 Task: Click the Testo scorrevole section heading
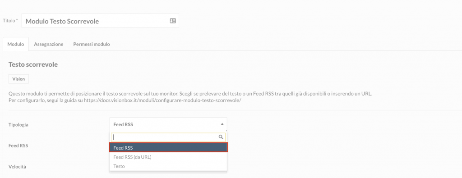click(33, 64)
